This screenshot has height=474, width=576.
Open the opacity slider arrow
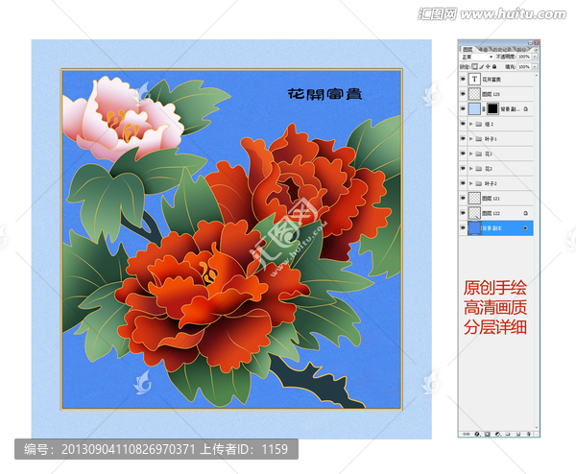pyautogui.click(x=535, y=57)
